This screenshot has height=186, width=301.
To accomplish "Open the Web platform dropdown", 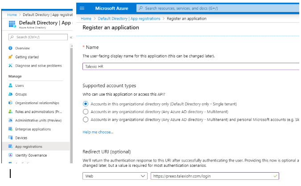I will pyautogui.click(x=115, y=176).
